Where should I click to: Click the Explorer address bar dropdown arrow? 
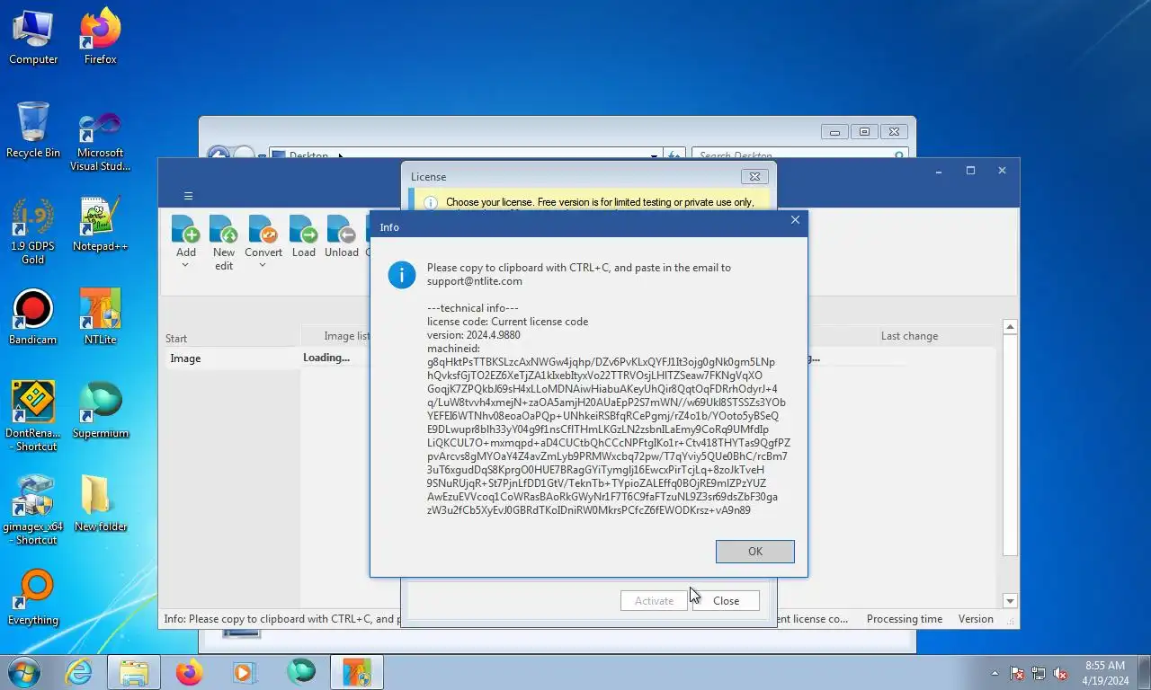click(654, 155)
